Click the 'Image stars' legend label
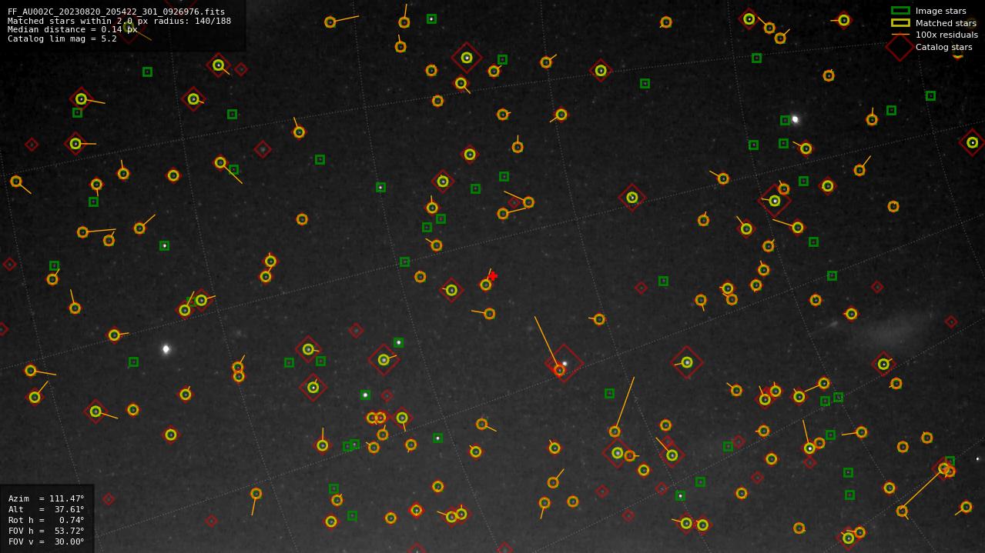This screenshot has width=985, height=553. click(940, 11)
